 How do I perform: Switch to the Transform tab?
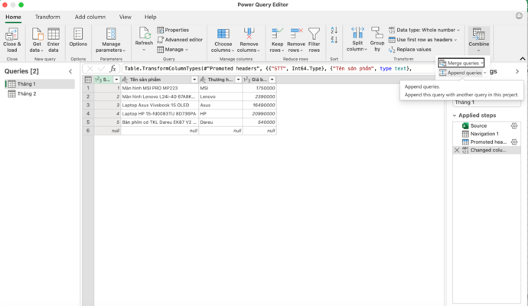pyautogui.click(x=47, y=17)
